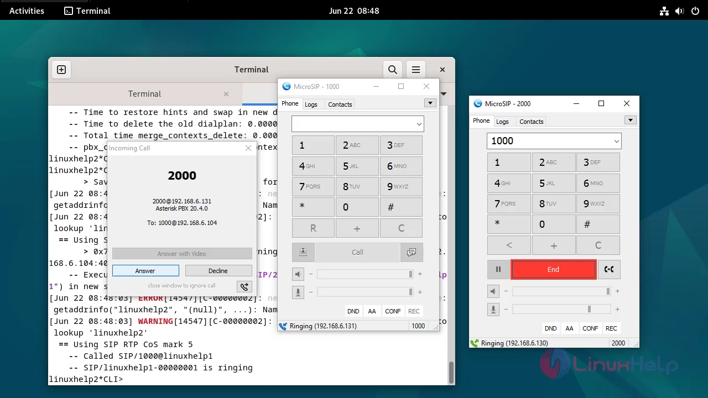The image size is (708, 398).
Task: Close the first Terminal tab
Action: click(226, 94)
